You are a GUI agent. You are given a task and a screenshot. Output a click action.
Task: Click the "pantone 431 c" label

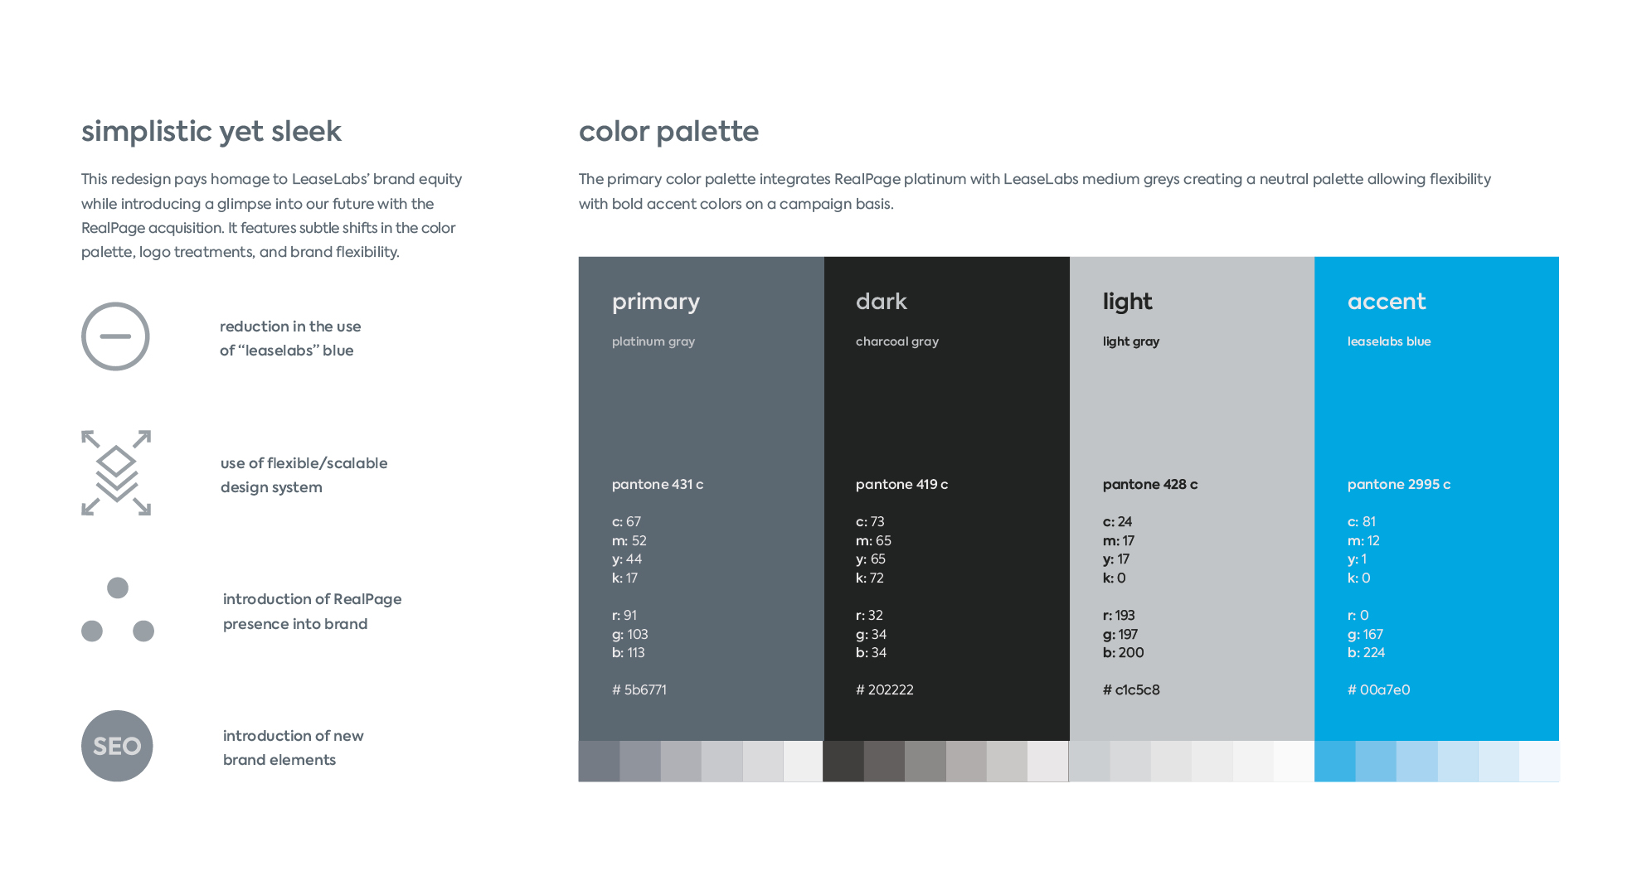[x=658, y=484]
